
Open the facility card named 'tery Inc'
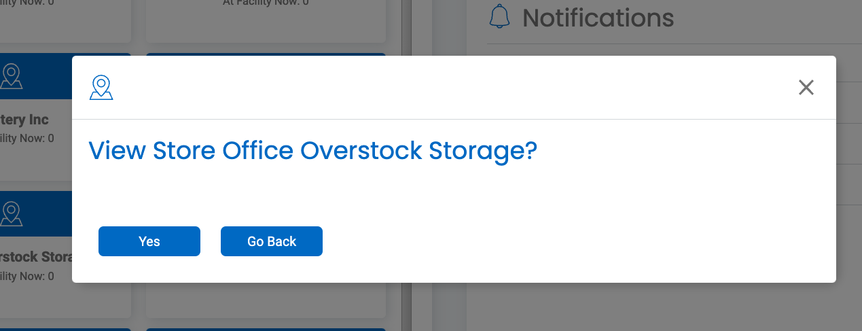tap(24, 120)
